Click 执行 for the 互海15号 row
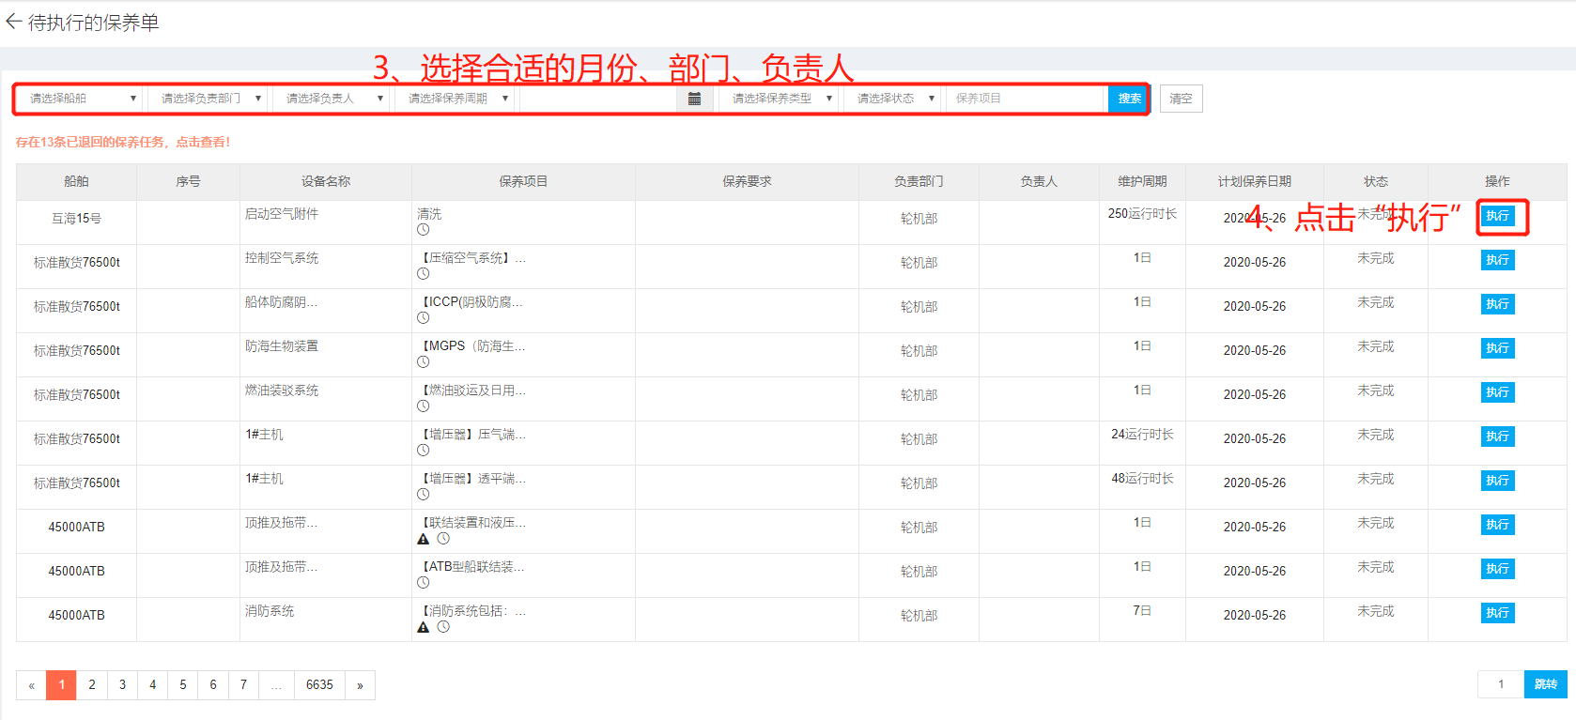 [1497, 216]
